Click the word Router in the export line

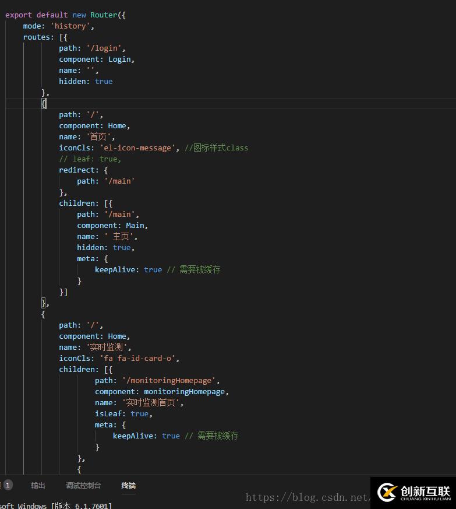[x=104, y=15]
